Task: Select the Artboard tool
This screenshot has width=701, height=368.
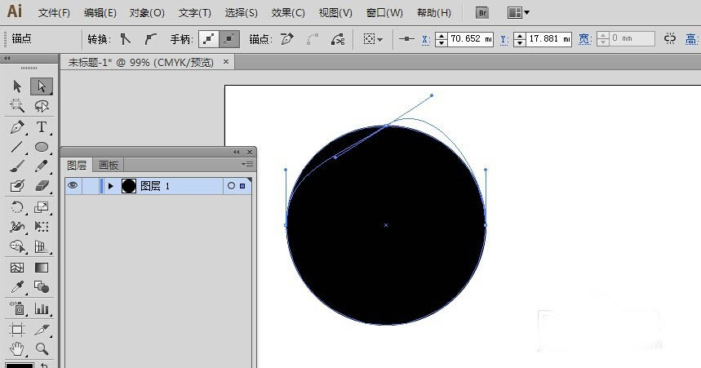Action: coord(17,330)
